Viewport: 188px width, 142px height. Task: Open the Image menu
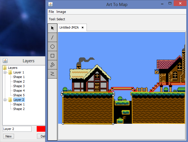click(x=61, y=12)
